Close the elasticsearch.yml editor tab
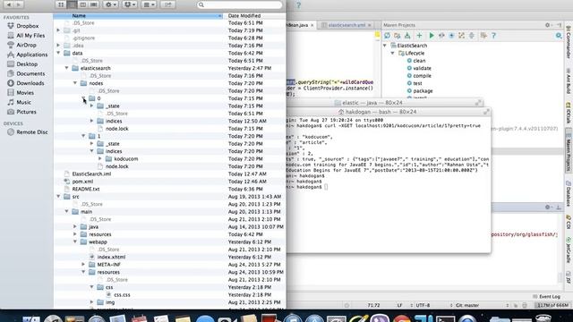 click(370, 25)
